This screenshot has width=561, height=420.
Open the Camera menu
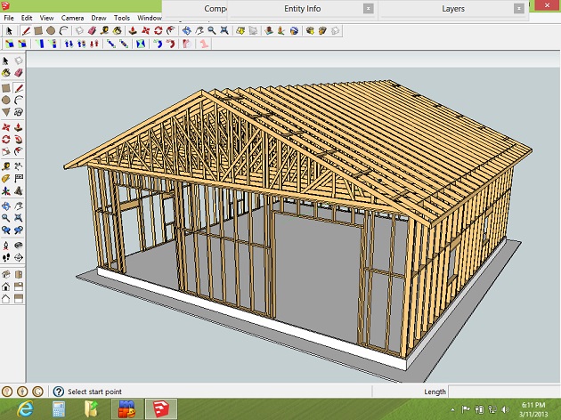[x=72, y=18]
